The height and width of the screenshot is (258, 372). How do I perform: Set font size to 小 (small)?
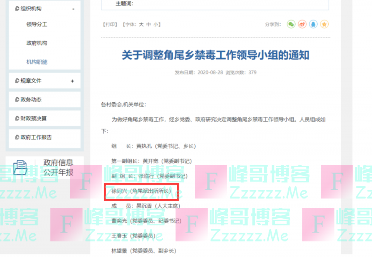click(x=155, y=24)
